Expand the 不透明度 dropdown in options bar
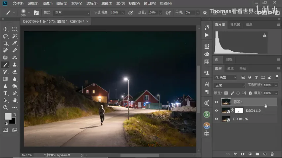The width and height of the screenshot is (282, 158). click(x=123, y=13)
